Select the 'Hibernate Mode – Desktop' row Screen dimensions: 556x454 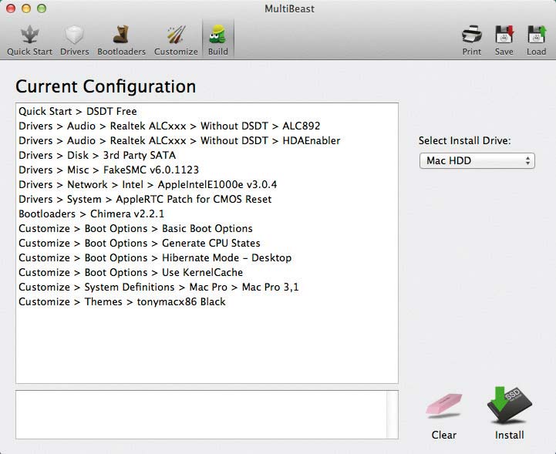tap(207, 257)
